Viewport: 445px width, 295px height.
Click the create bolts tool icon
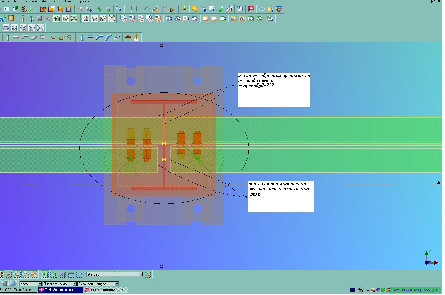(128, 37)
